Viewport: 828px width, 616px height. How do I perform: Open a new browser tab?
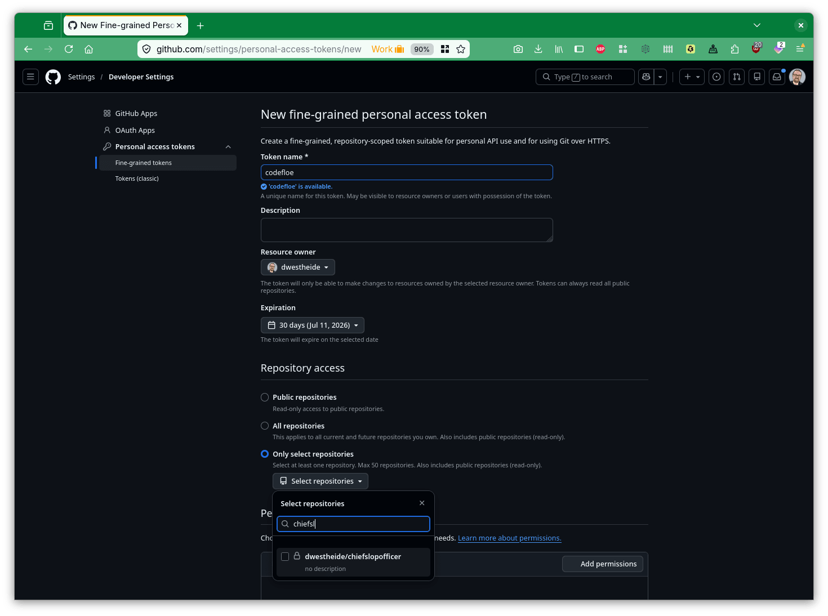(201, 25)
